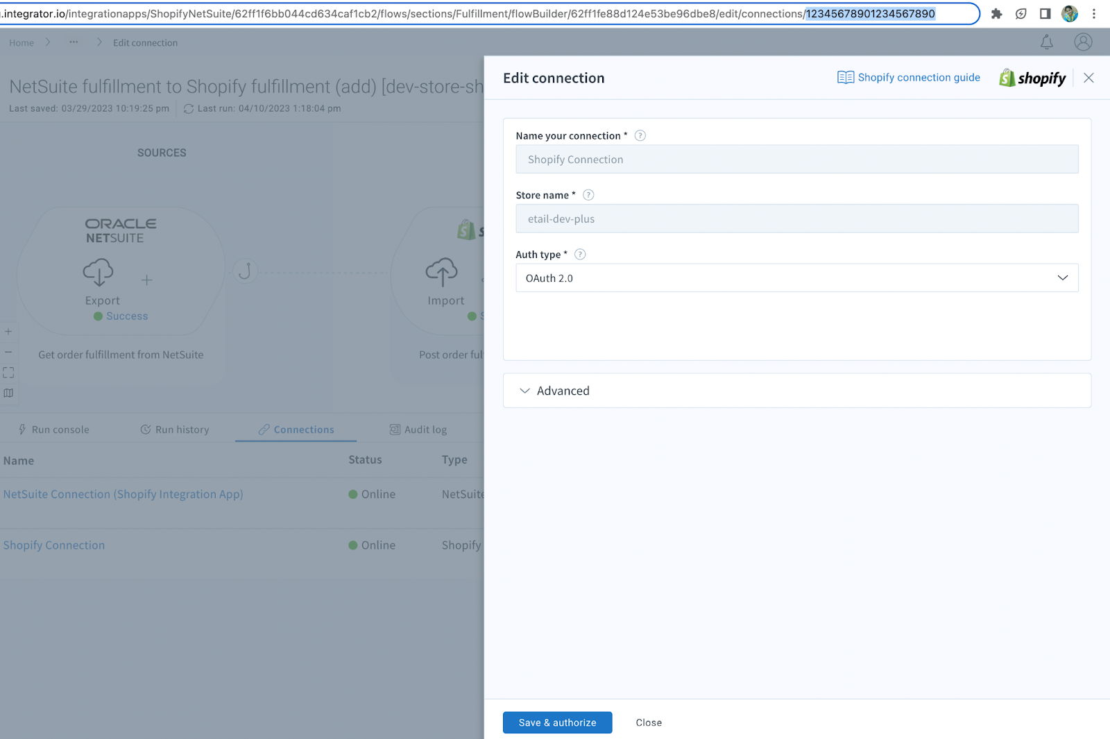The height and width of the screenshot is (739, 1110).
Task: Fit flow canvas to view
Action: 8,373
